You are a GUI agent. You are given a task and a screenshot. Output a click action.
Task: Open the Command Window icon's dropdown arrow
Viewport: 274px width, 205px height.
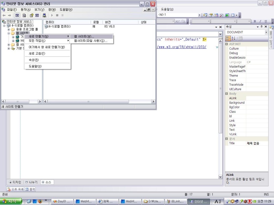pyautogui.click(x=237, y=15)
